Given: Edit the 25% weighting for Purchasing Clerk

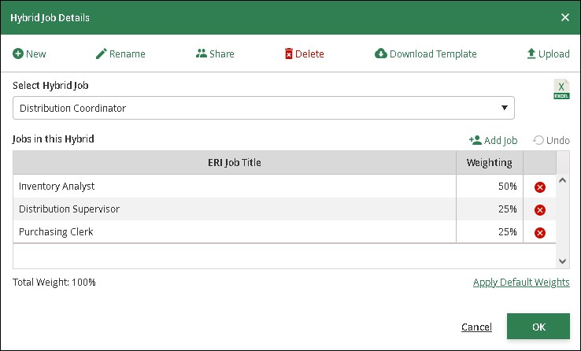Looking at the screenshot, I should coord(490,232).
